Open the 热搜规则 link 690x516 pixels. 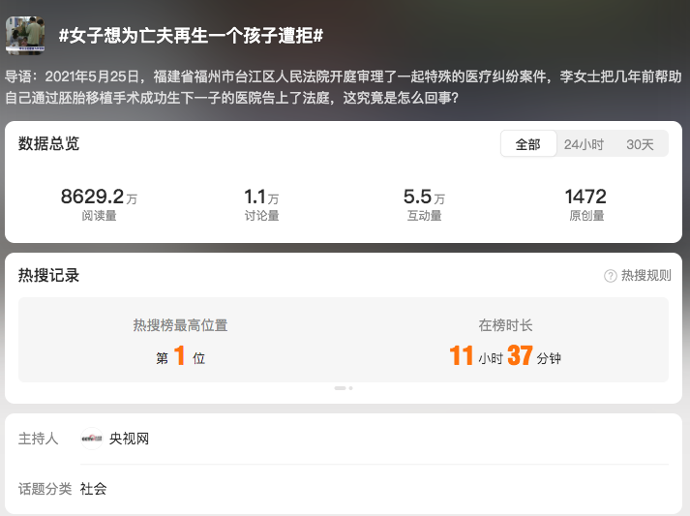coord(645,276)
